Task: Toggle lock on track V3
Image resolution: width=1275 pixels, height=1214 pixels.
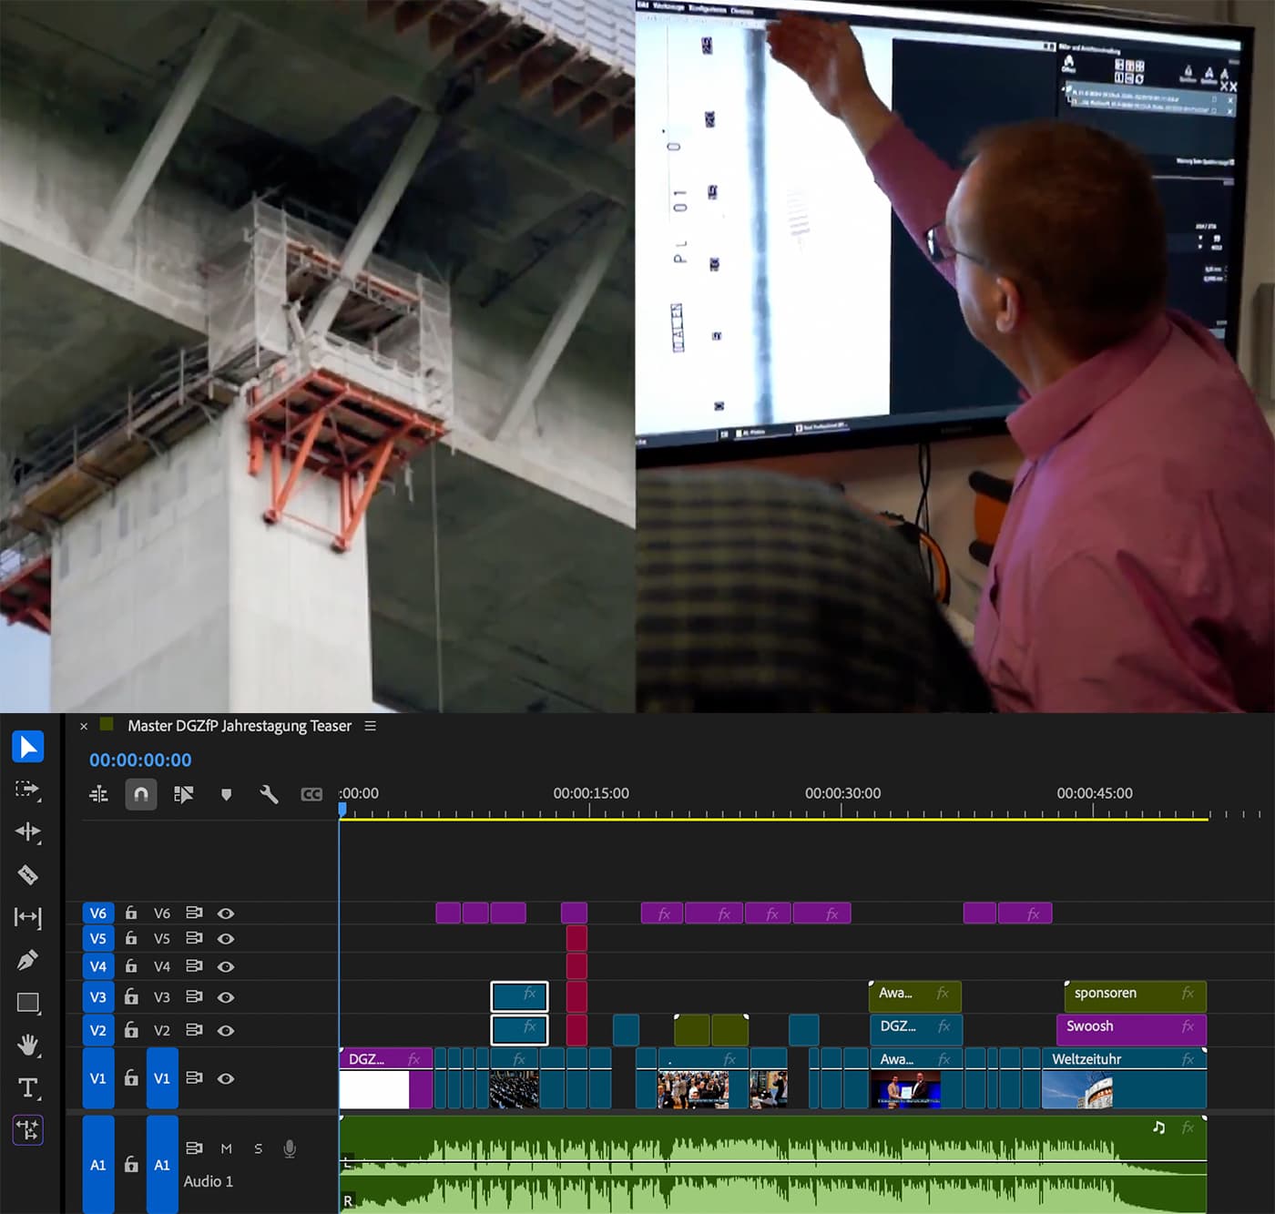Action: pos(131,996)
